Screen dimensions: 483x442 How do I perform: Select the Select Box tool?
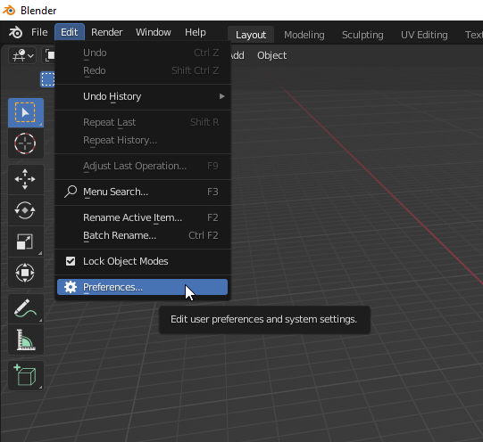[x=26, y=113]
